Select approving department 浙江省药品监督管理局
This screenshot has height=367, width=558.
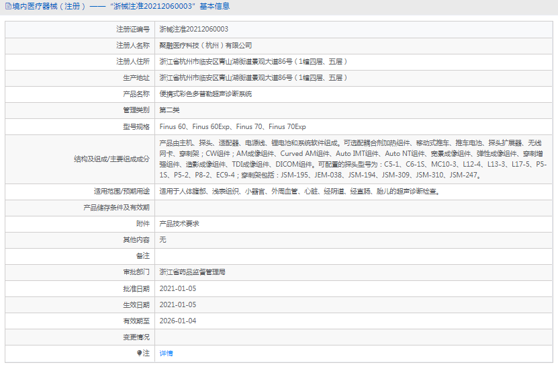pyautogui.click(x=192, y=272)
